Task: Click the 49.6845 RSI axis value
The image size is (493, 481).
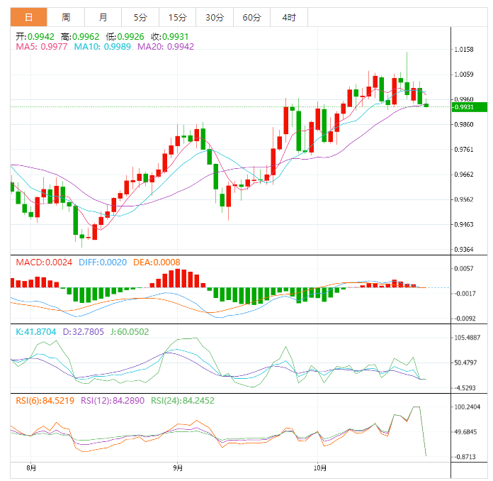Action: pyautogui.click(x=465, y=432)
